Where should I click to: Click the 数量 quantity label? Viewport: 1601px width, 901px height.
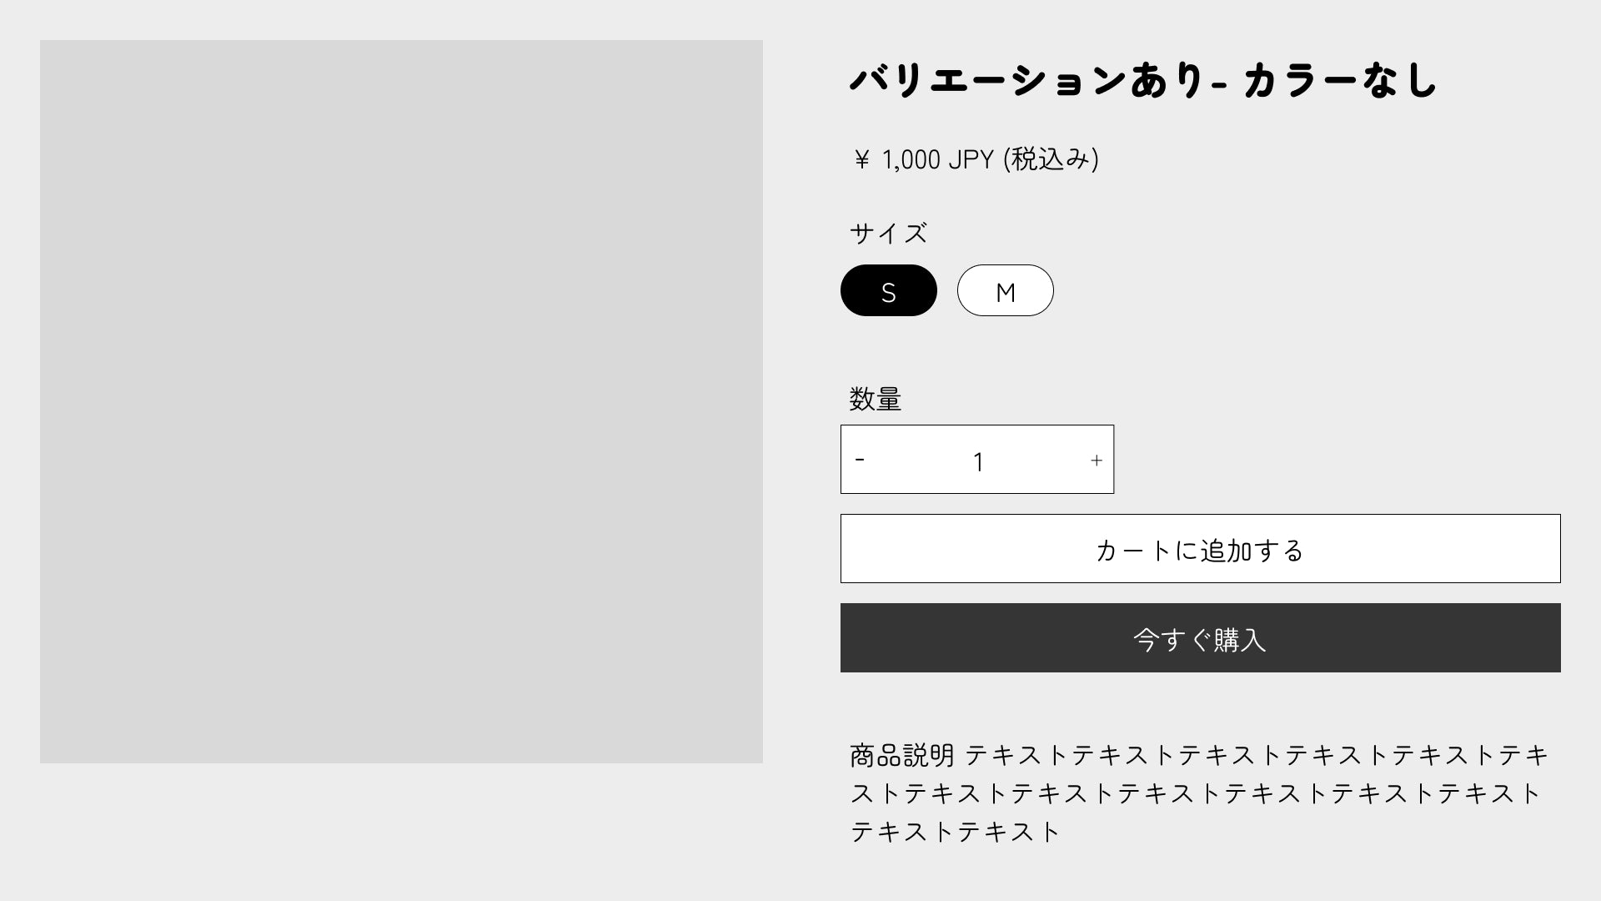pos(876,399)
